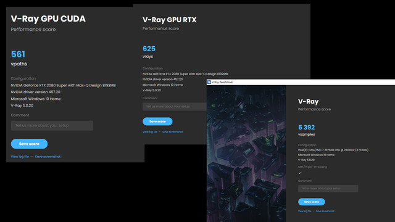Screen dimensions: 395x222
Task: Click the V-Ray GPU CUDA heading
Action: click(x=48, y=18)
